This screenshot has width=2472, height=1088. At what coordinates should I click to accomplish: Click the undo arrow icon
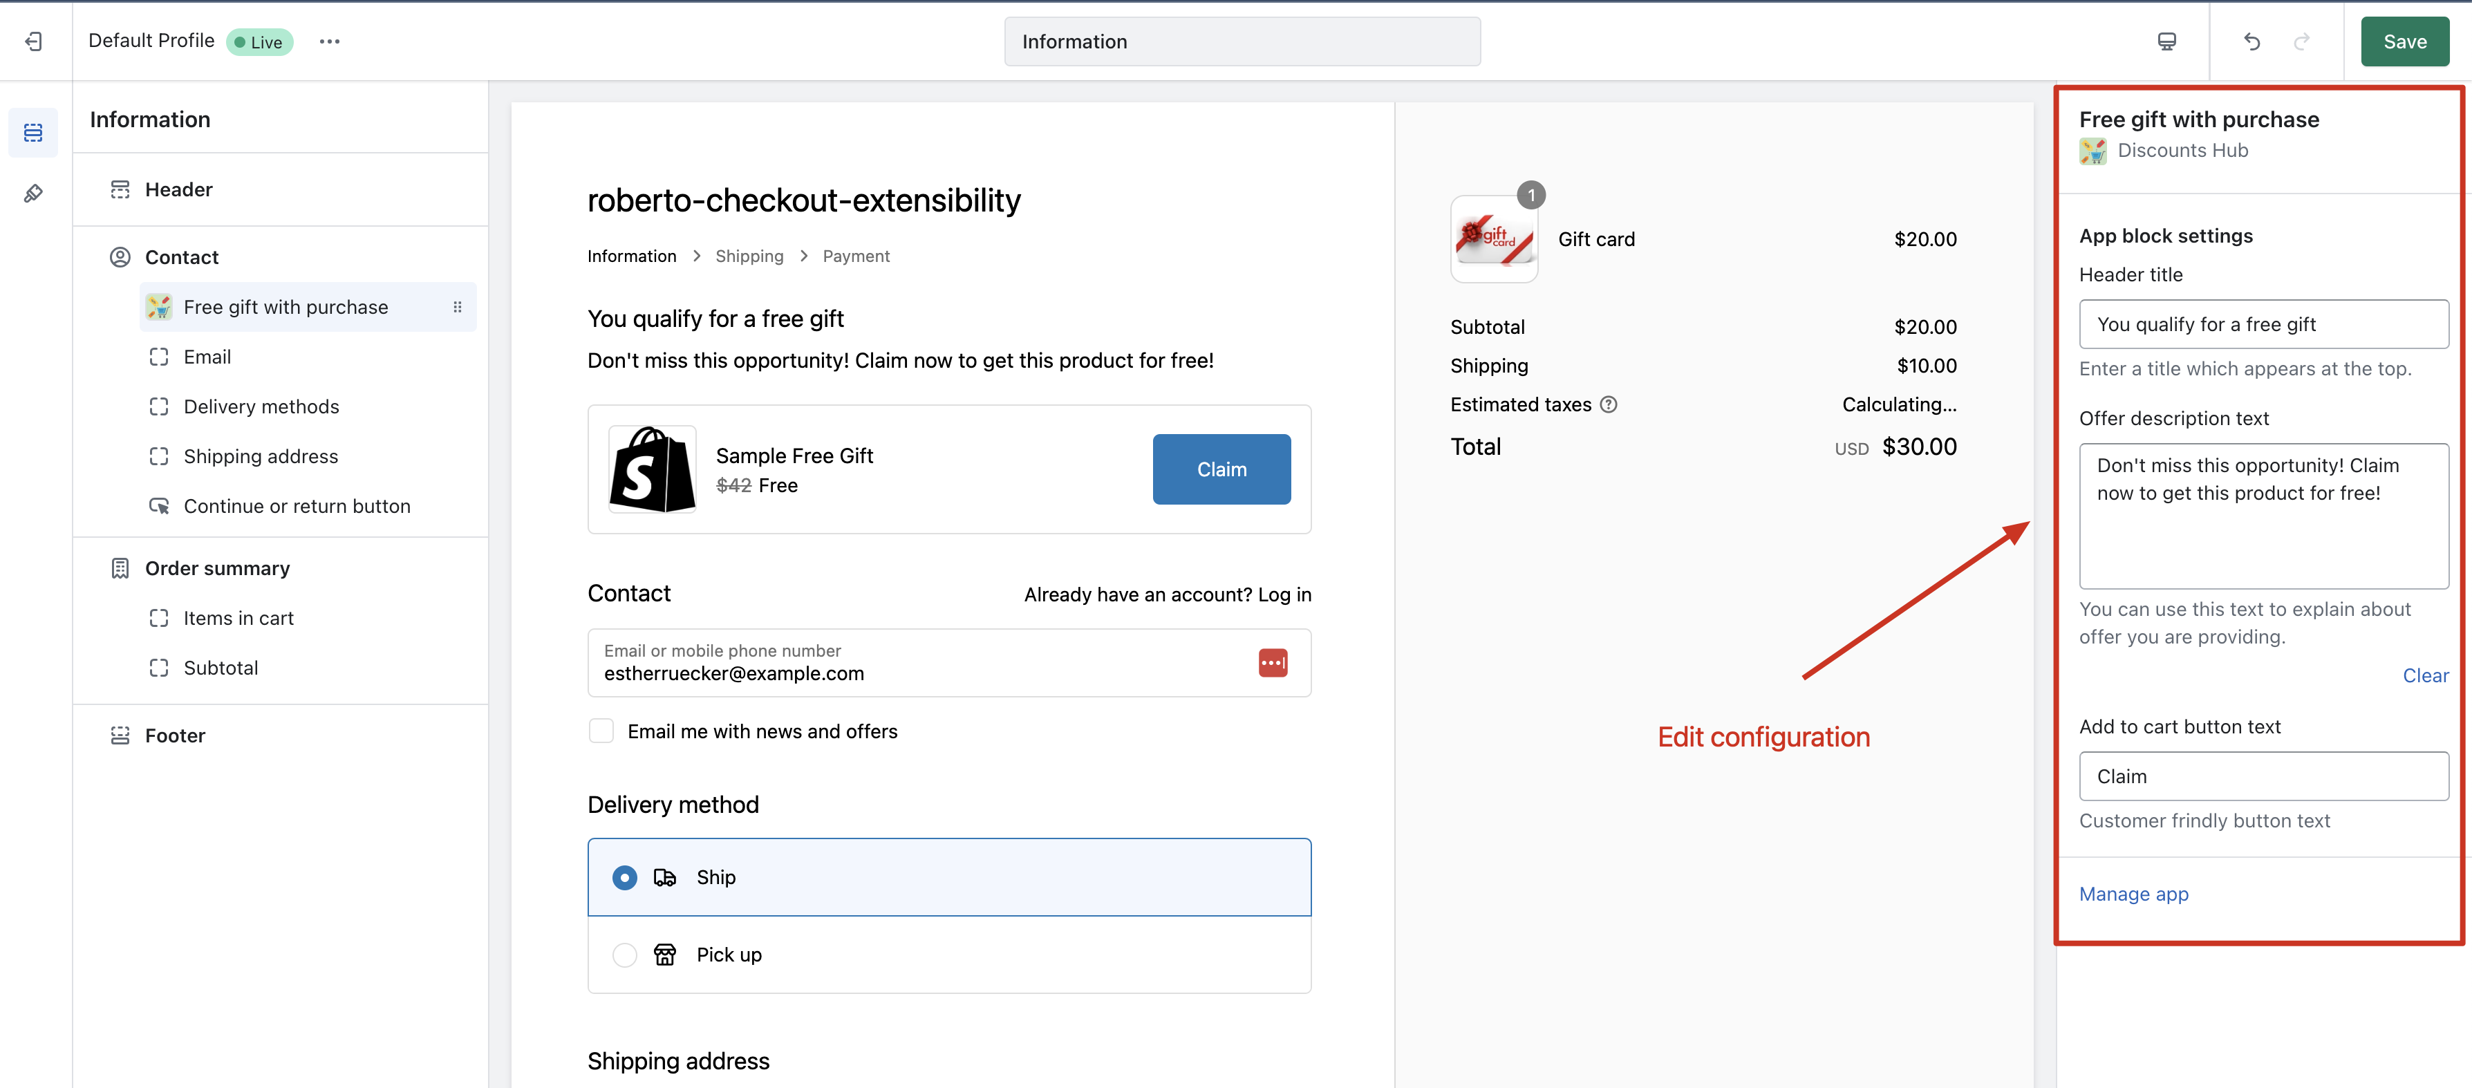2251,41
